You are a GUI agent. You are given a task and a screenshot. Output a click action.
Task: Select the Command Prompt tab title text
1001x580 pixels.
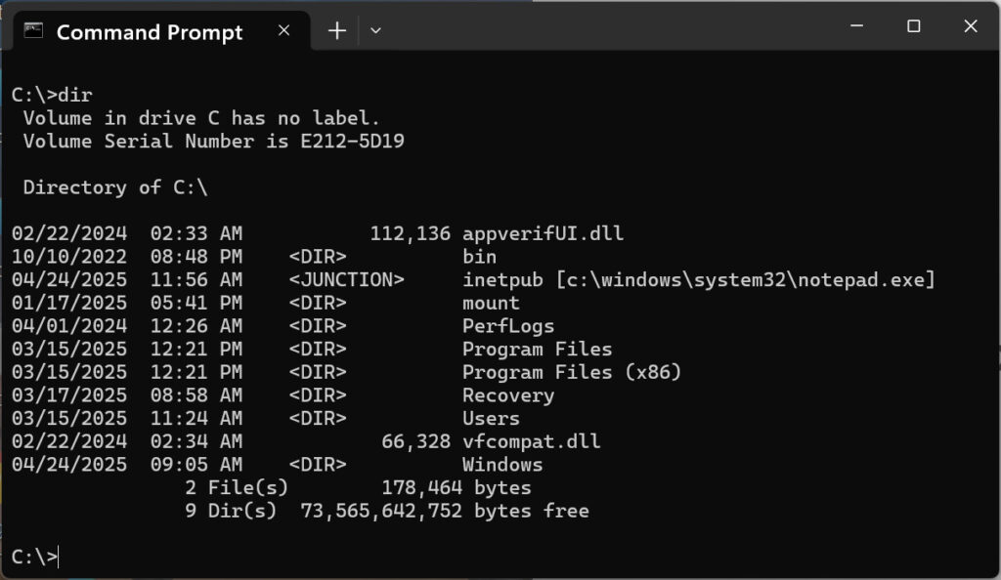click(149, 31)
